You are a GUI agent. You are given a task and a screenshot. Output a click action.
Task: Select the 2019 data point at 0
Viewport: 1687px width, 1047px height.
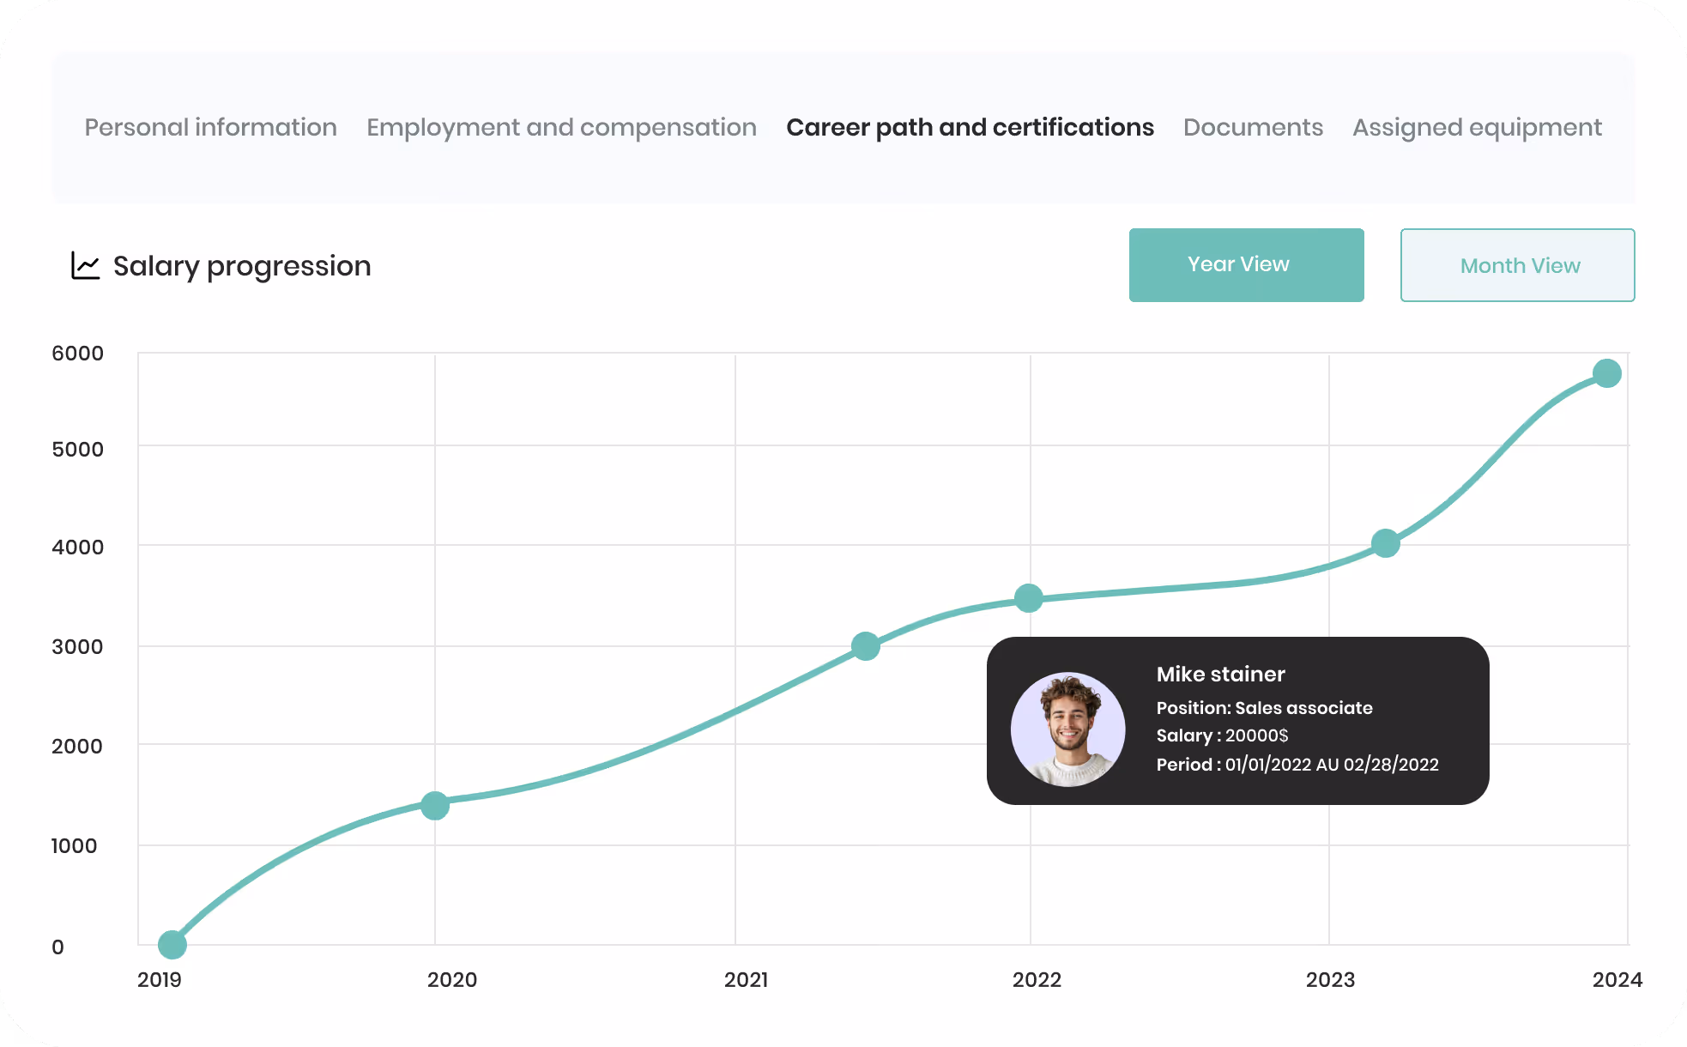(x=172, y=944)
